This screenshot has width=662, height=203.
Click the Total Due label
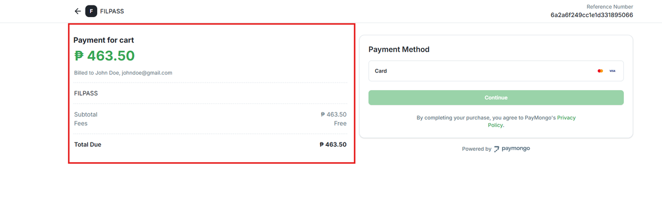pyautogui.click(x=88, y=145)
